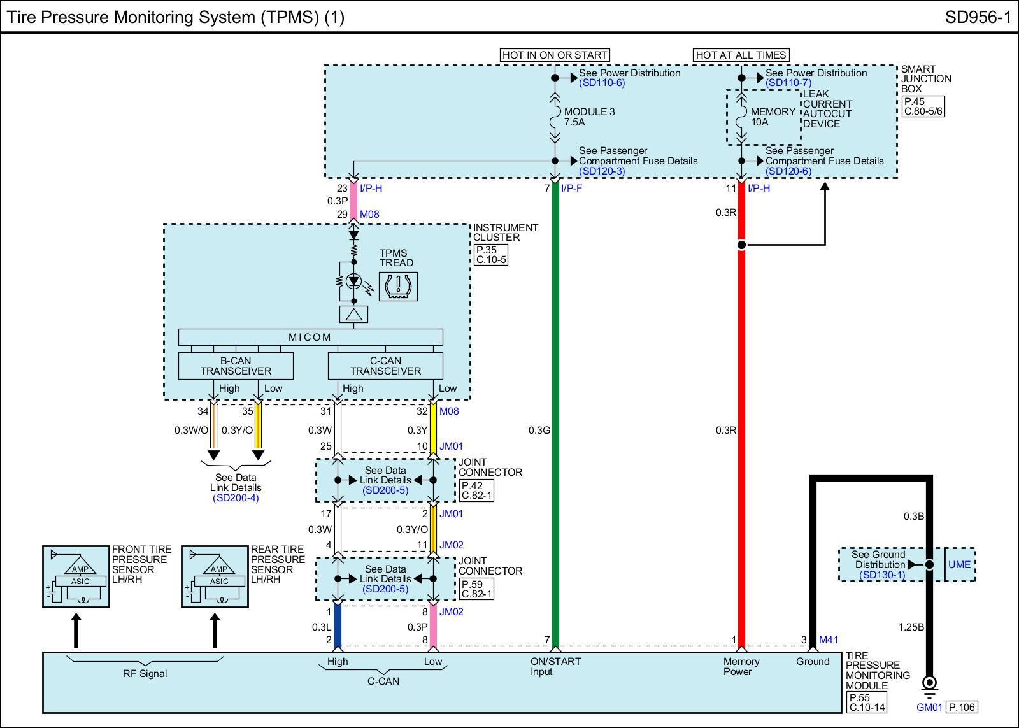This screenshot has width=1019, height=728.
Task: Click the triangle driver symbol above MICOM
Action: (x=353, y=314)
